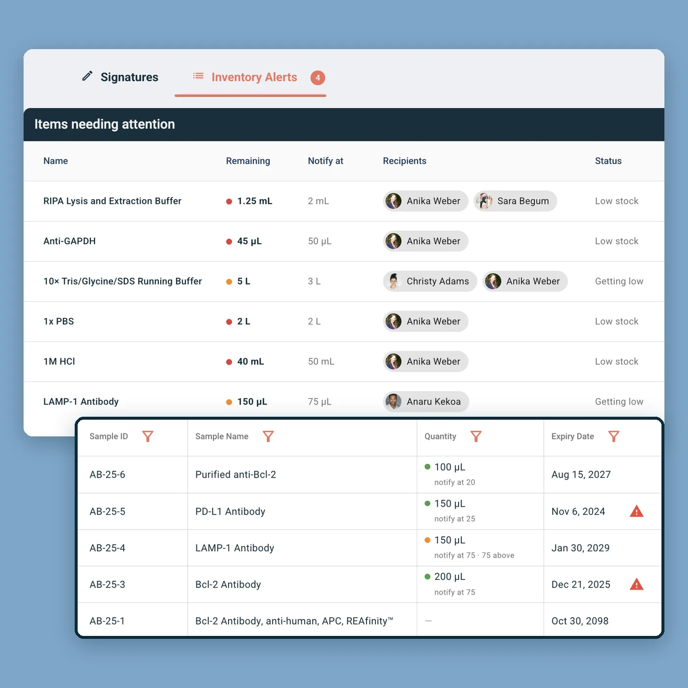
Task: Click the pencil icon beside Signatures
Action: coord(87,76)
